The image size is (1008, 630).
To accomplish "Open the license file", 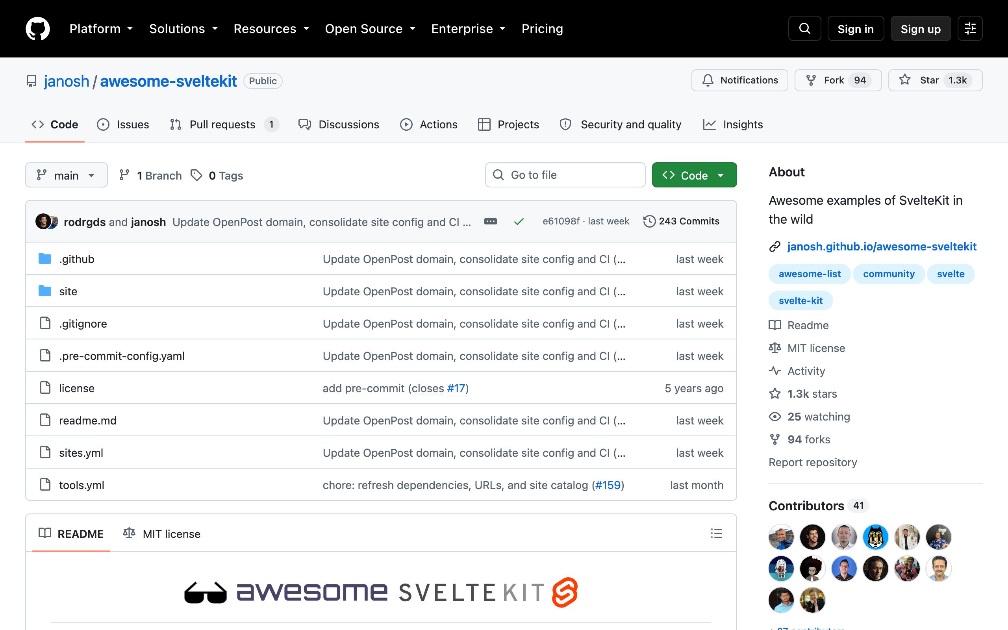I will pyautogui.click(x=77, y=388).
